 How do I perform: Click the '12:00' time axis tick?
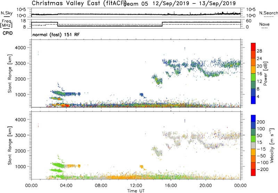pos(136,186)
